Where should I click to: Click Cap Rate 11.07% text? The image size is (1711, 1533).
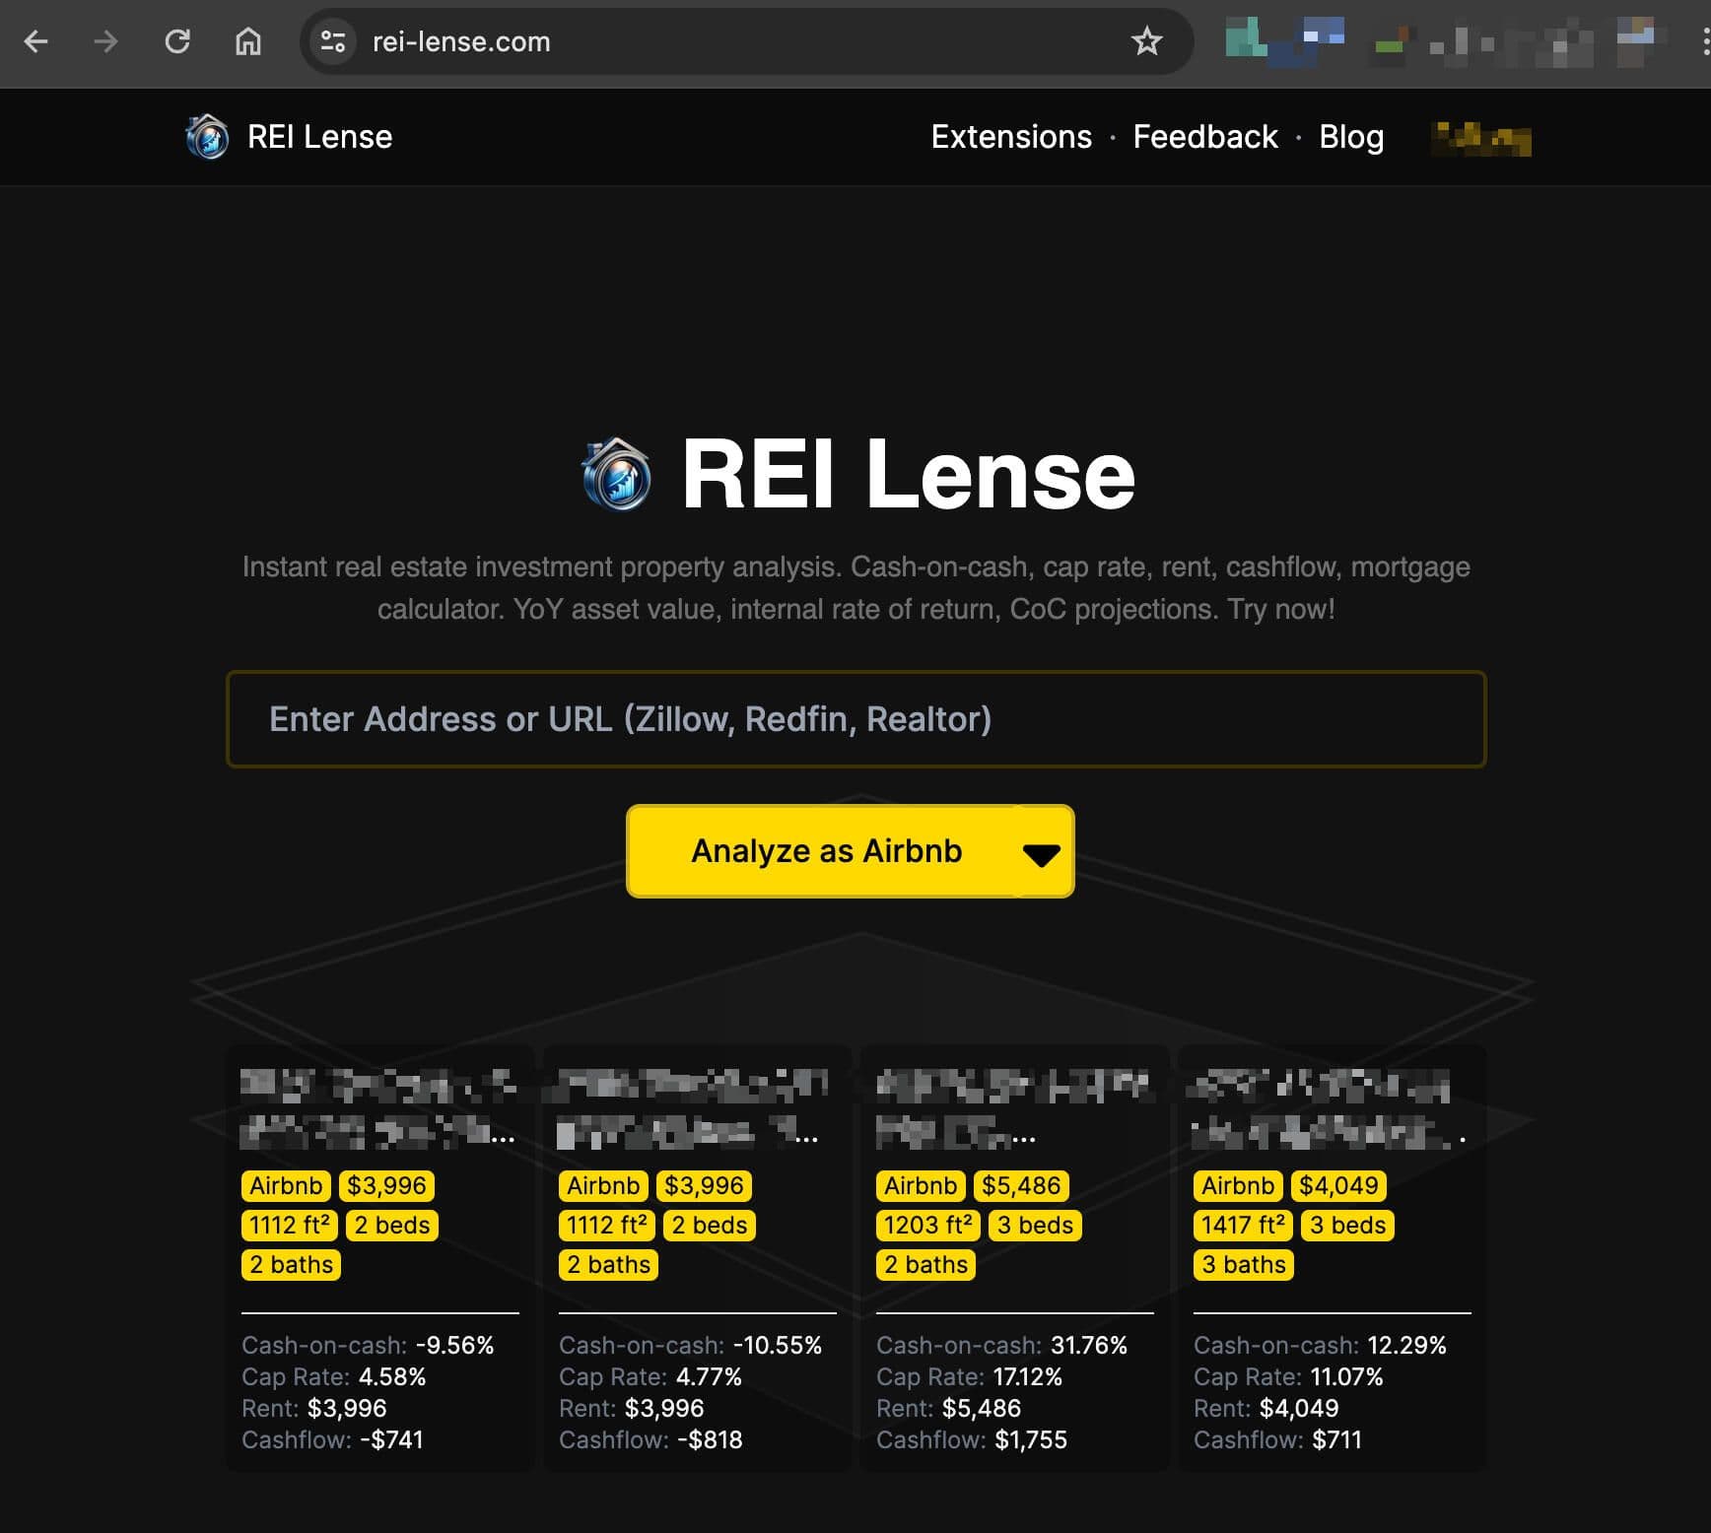coord(1288,1376)
